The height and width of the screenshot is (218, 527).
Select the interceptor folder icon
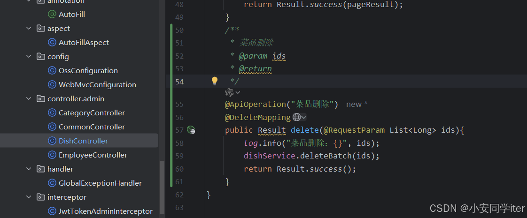(41, 197)
